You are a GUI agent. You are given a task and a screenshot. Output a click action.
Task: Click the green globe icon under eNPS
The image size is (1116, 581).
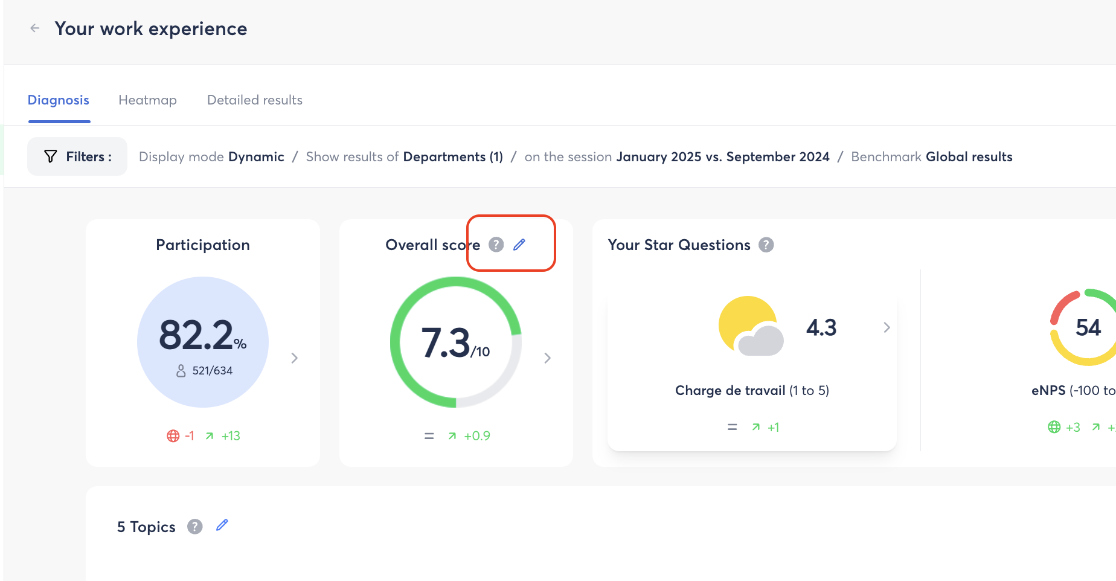1054,427
